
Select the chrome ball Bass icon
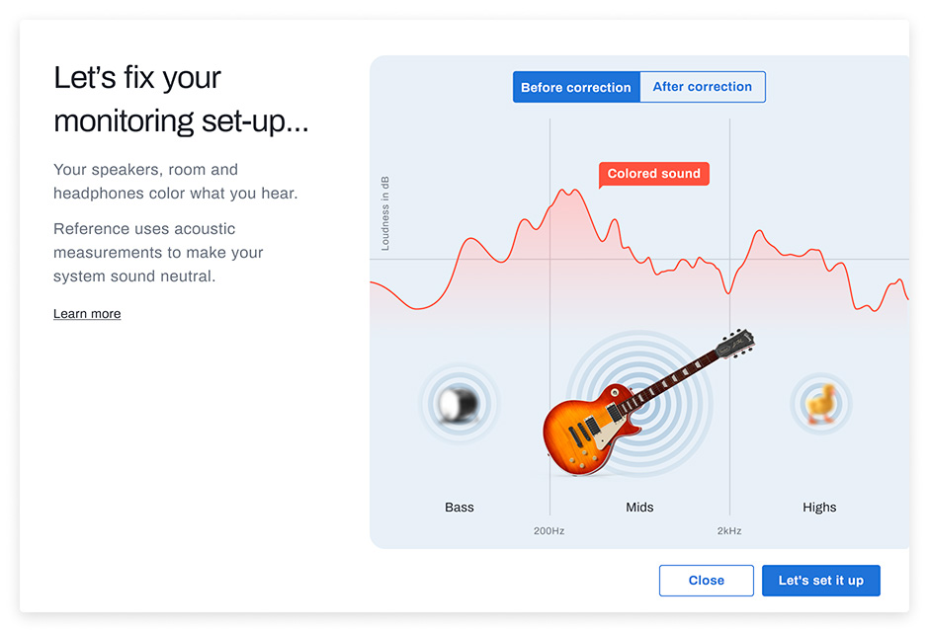coord(459,403)
